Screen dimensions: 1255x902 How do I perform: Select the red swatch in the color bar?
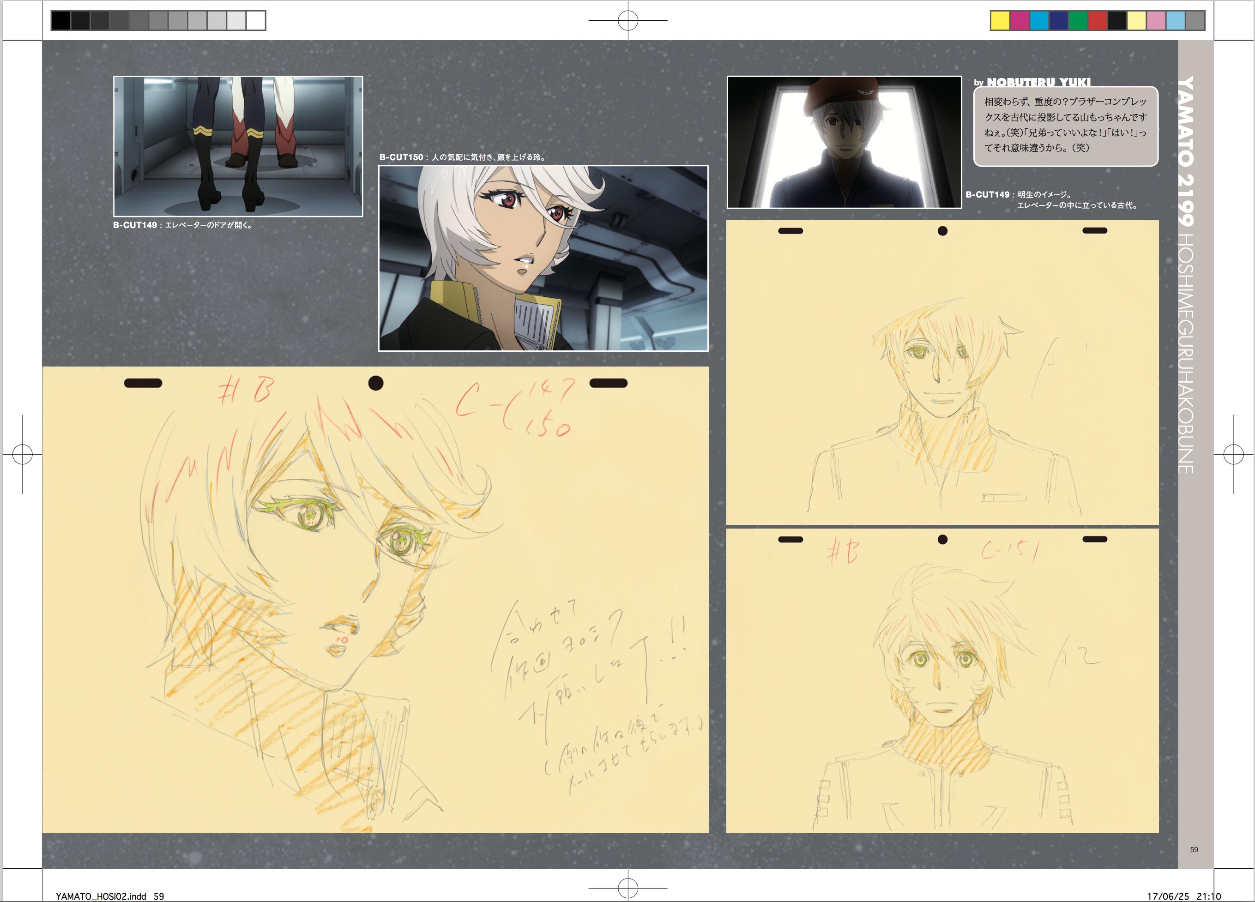[1097, 20]
